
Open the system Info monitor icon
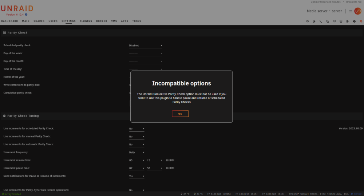(341, 21)
